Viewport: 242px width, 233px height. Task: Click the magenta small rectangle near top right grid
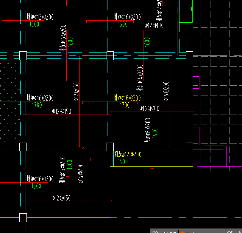tap(201, 43)
